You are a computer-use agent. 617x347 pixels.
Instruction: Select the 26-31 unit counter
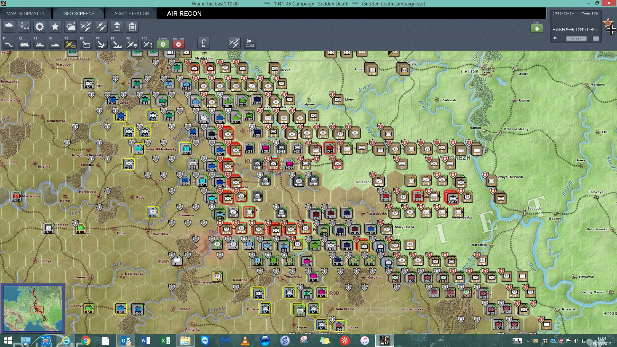(x=281, y=148)
